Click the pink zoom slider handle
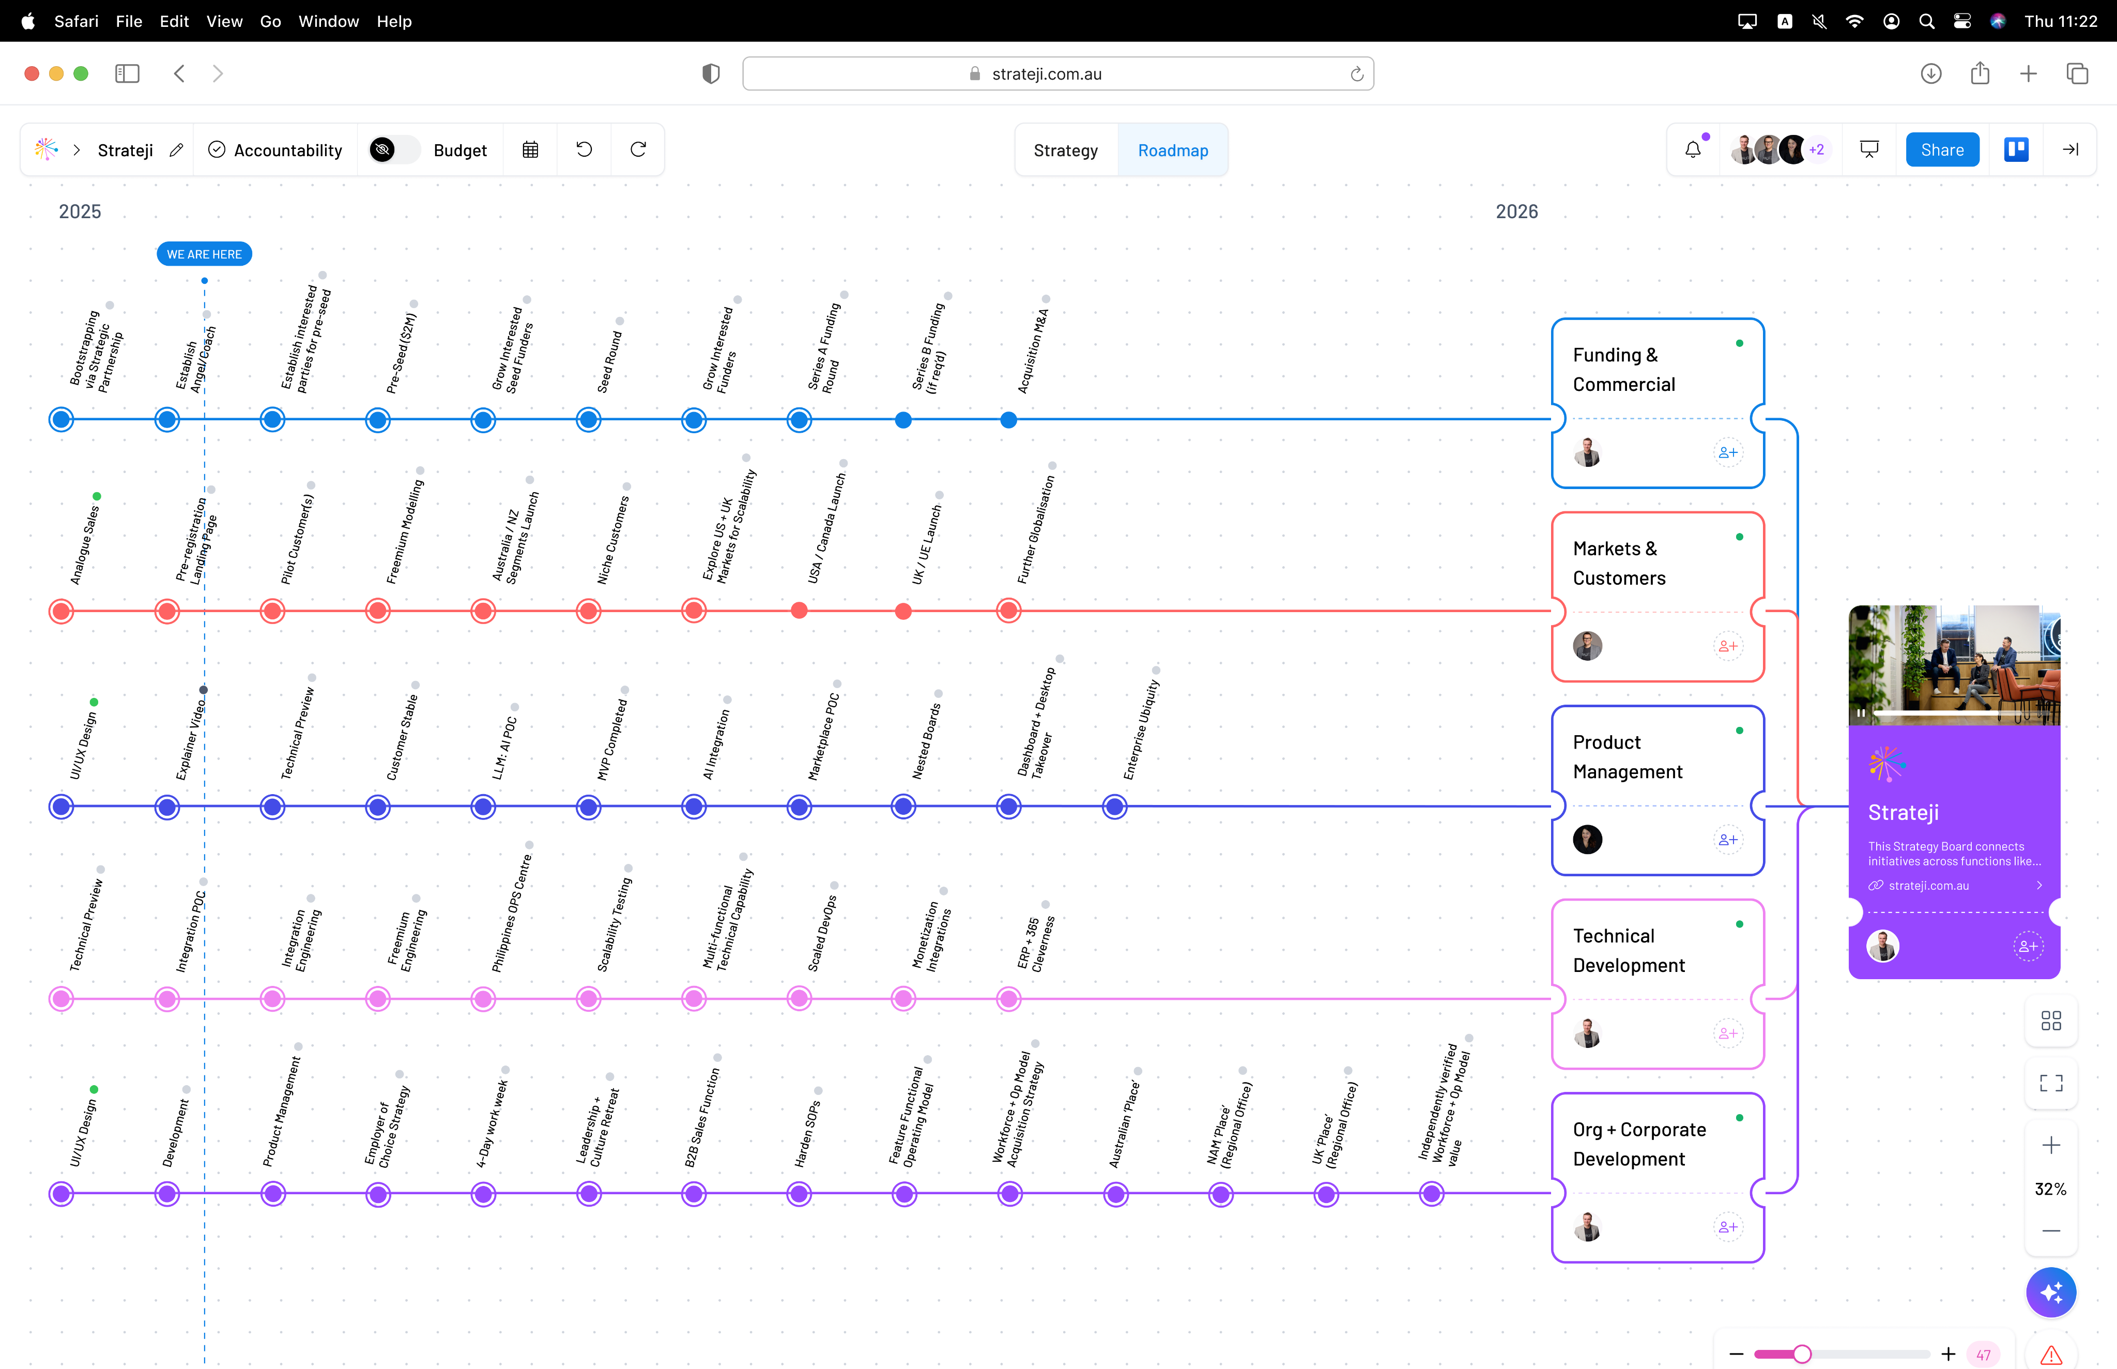The width and height of the screenshot is (2117, 1369). tap(1802, 1354)
